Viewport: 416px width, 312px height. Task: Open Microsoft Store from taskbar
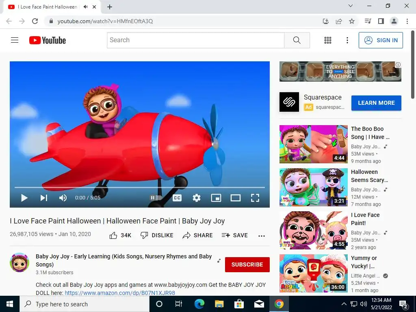239,304
